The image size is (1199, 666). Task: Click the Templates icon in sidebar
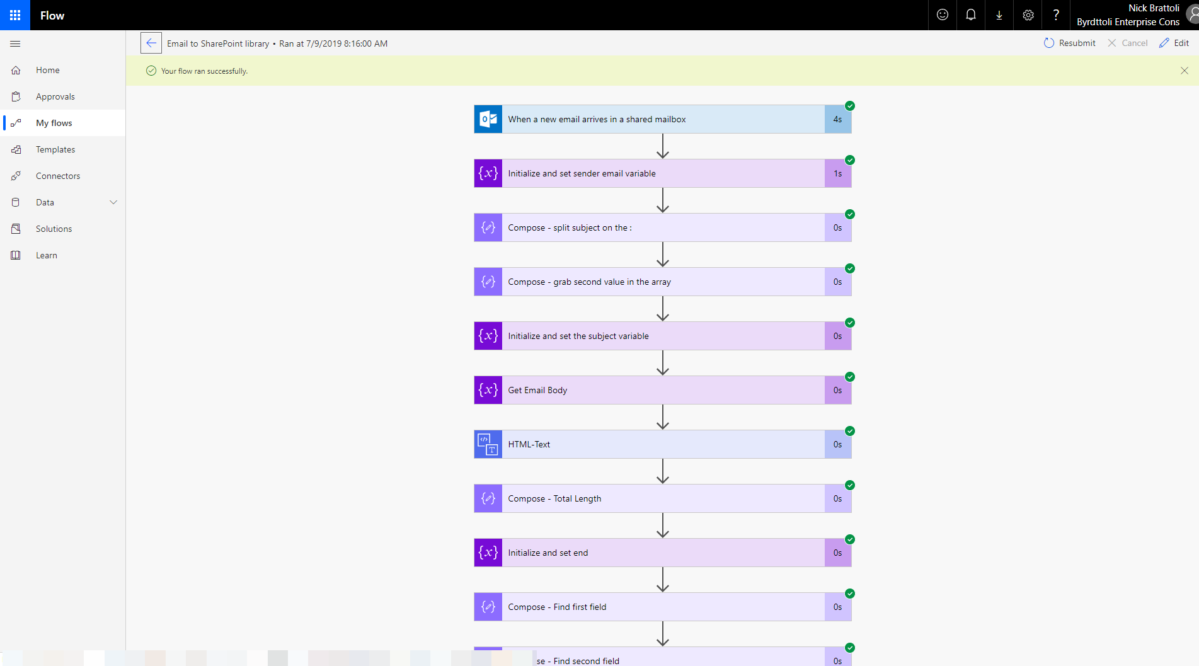coord(16,149)
